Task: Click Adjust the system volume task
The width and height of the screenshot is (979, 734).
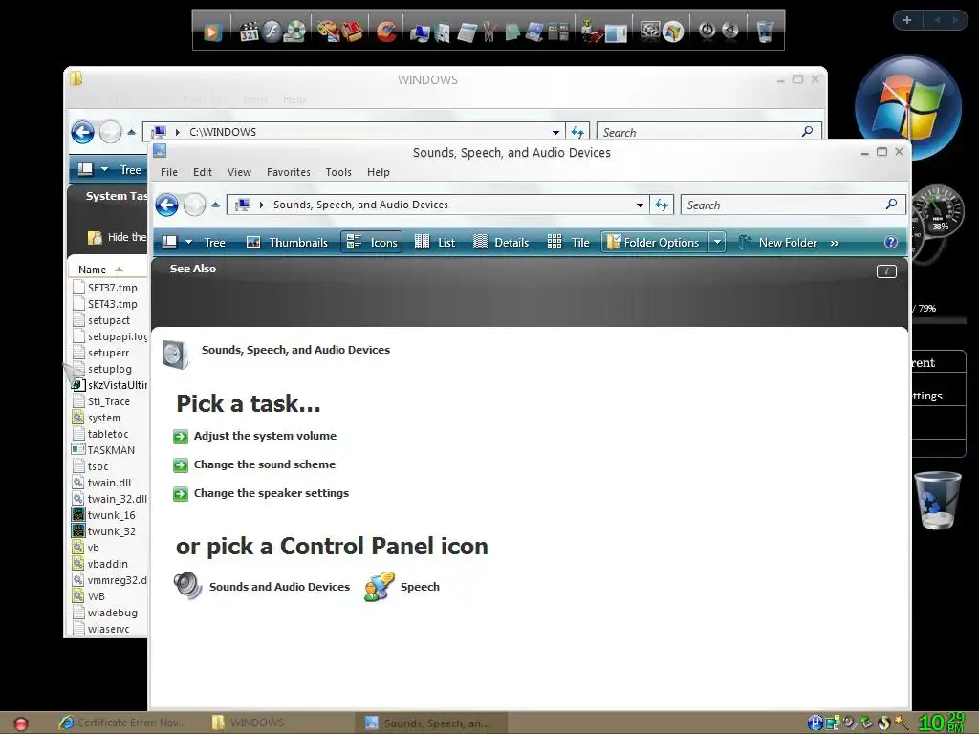Action: (265, 436)
